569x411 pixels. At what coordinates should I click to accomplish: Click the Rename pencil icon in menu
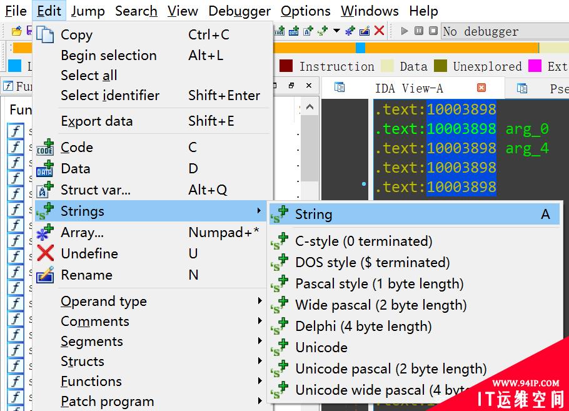45,275
